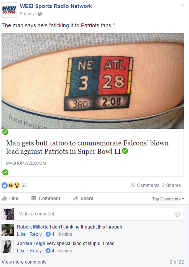Click the WEEI 93.7FM page logo

tap(9, 10)
